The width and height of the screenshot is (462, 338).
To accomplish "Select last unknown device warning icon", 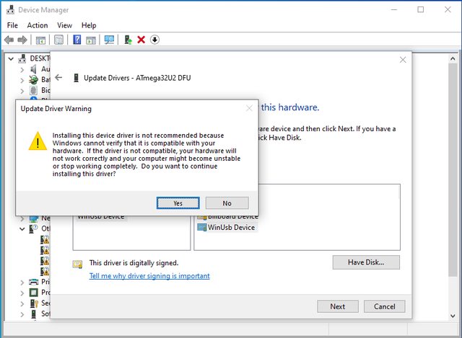I will tap(45, 271).
